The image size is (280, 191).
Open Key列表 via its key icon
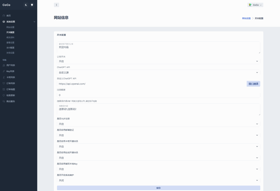(x=4, y=71)
